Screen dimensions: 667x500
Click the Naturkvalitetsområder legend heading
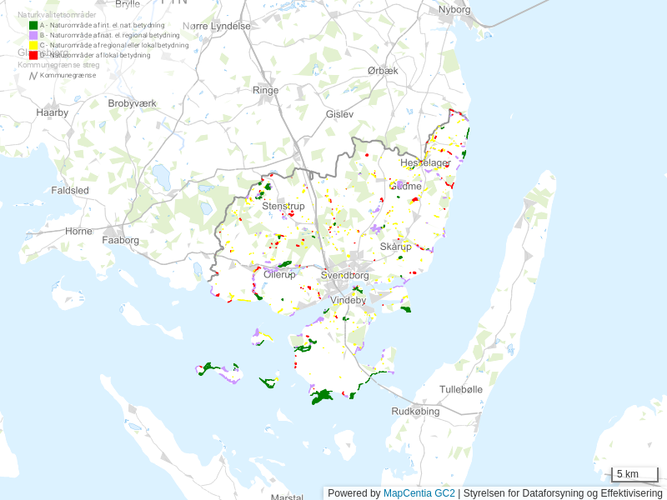coord(57,15)
